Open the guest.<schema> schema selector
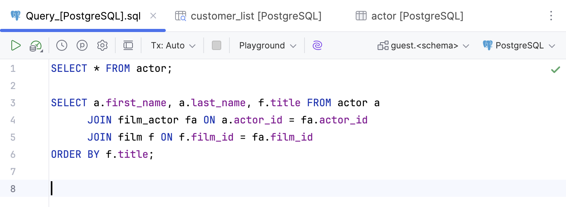Viewport: 566px width, 207px height. click(423, 46)
